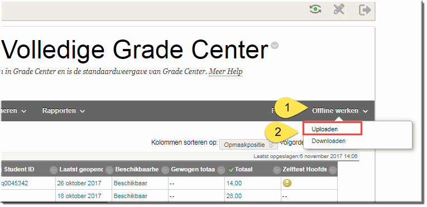
Task: Choose Downloaden from the dropdown
Action: pos(328,141)
